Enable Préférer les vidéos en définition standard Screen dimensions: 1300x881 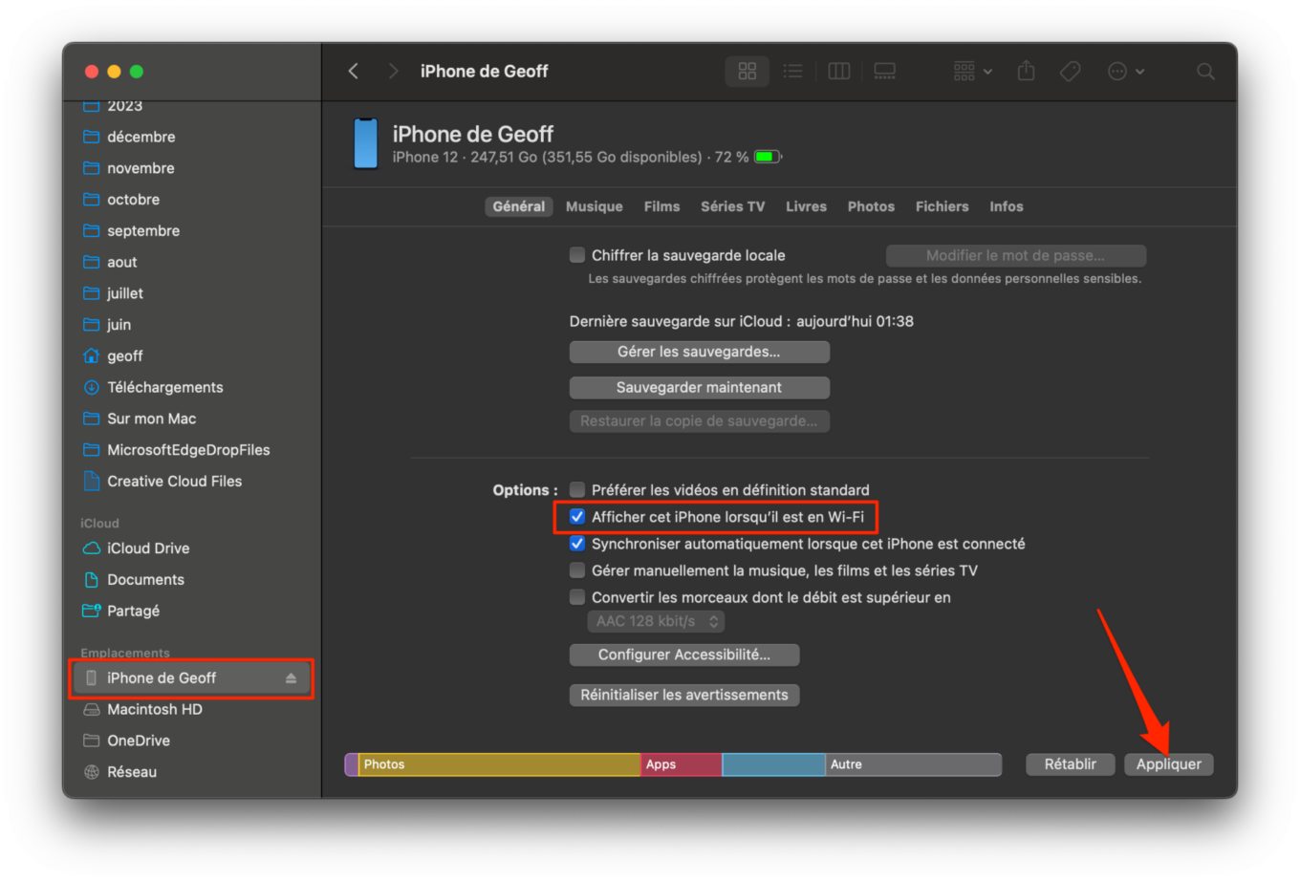577,490
